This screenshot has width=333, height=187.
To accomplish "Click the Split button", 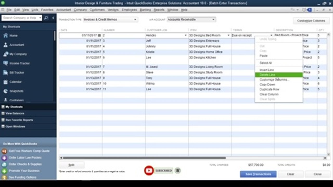I will 71,165.
